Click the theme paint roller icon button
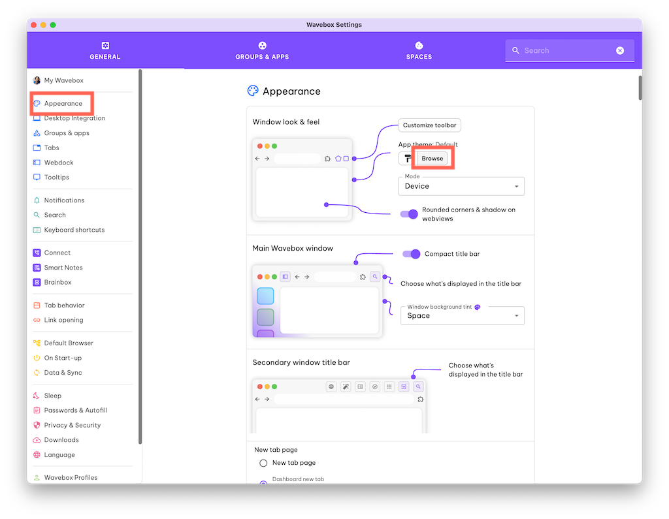The image size is (669, 519). point(408,158)
